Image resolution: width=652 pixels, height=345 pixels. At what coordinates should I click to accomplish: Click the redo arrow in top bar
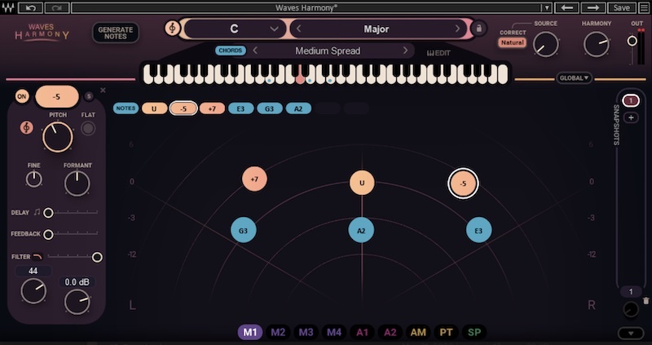pyautogui.click(x=55, y=7)
